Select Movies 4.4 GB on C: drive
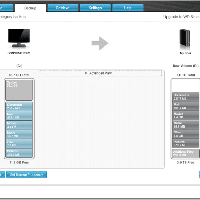Screen dimensions: 200x200 click(19, 125)
